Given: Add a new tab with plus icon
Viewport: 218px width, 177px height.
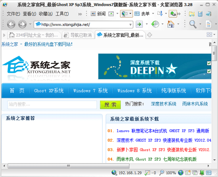Looking at the screenshot, I should pos(149,35).
